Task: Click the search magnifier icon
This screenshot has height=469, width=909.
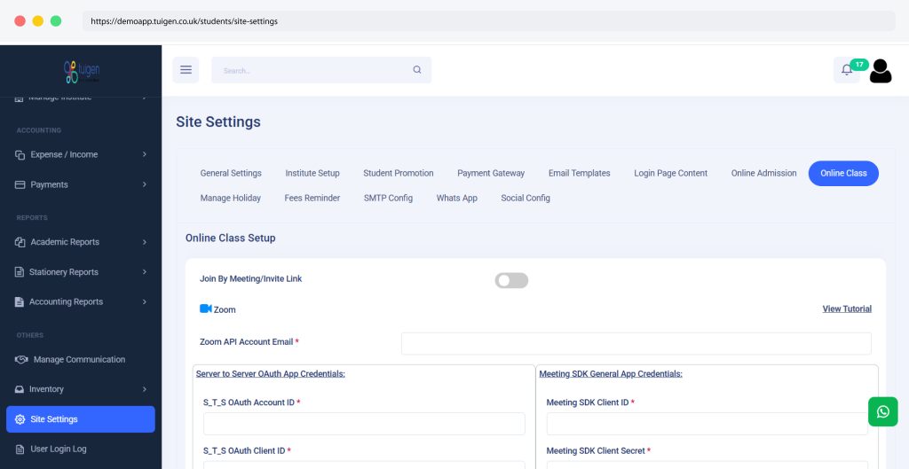Action: [417, 70]
